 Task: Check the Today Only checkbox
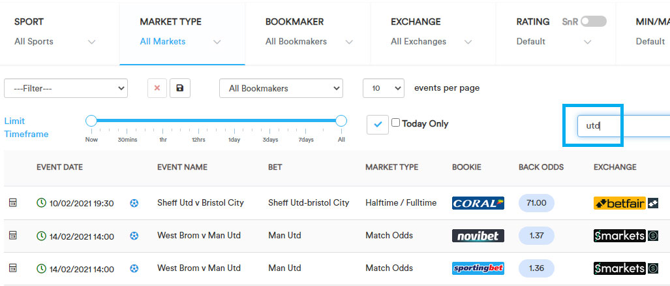point(396,123)
